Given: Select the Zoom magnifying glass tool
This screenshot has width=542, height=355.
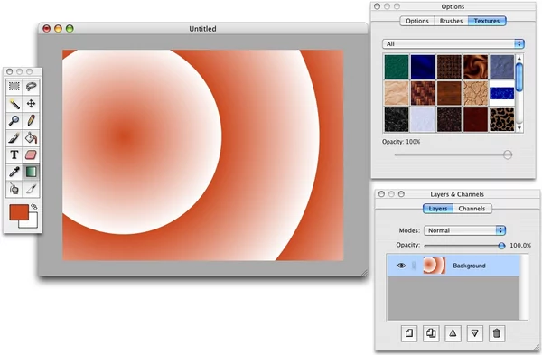Looking at the screenshot, I should pyautogui.click(x=14, y=121).
